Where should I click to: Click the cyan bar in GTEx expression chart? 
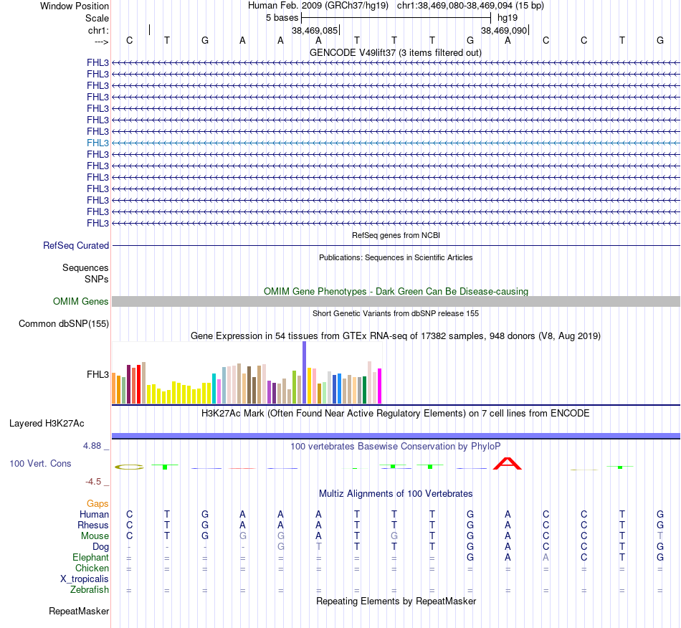click(x=214, y=389)
